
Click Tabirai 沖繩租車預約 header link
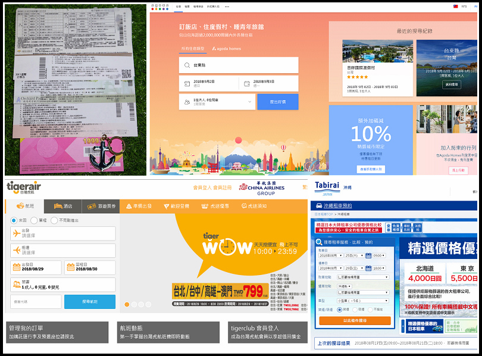pos(337,205)
